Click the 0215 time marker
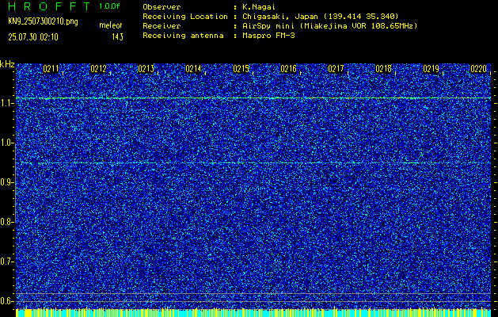This screenshot has height=317, width=498. (x=241, y=69)
